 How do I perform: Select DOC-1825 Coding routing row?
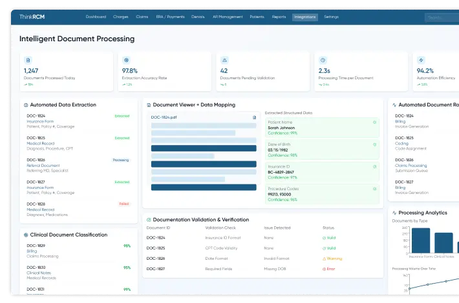click(x=427, y=143)
